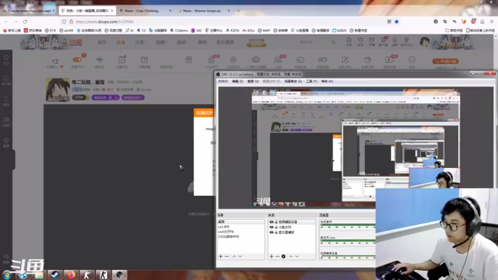
Task: Go back in browser history
Action: coord(6,22)
